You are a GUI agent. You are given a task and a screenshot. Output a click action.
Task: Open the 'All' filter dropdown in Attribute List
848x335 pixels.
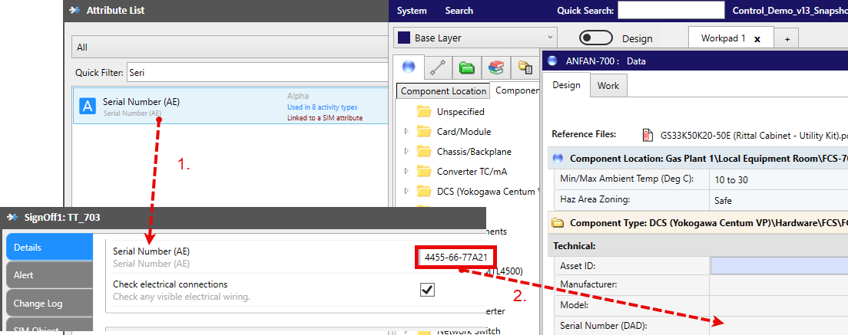230,47
